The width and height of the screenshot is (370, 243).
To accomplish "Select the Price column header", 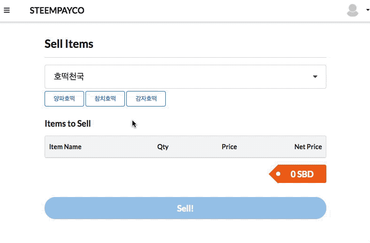I will (x=229, y=147).
